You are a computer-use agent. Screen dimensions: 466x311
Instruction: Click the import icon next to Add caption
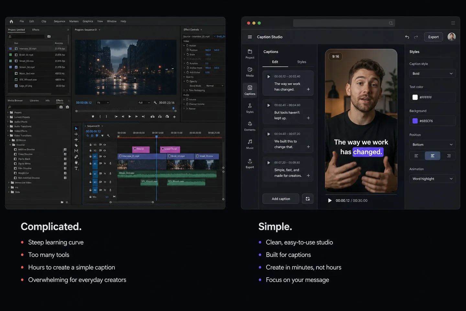tap(308, 199)
